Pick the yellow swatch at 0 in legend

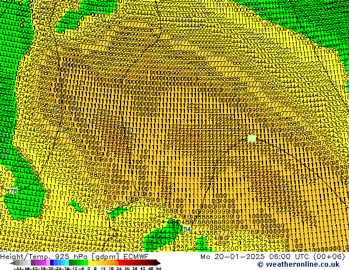click(90, 263)
